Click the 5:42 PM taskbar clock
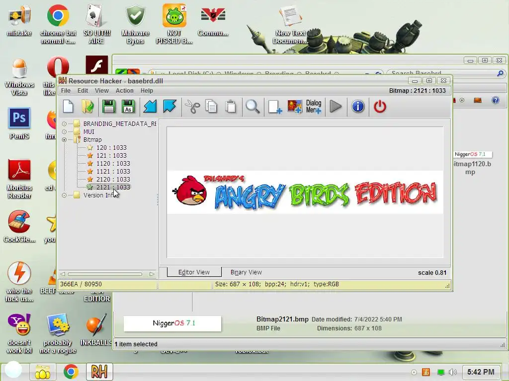 [x=481, y=372]
